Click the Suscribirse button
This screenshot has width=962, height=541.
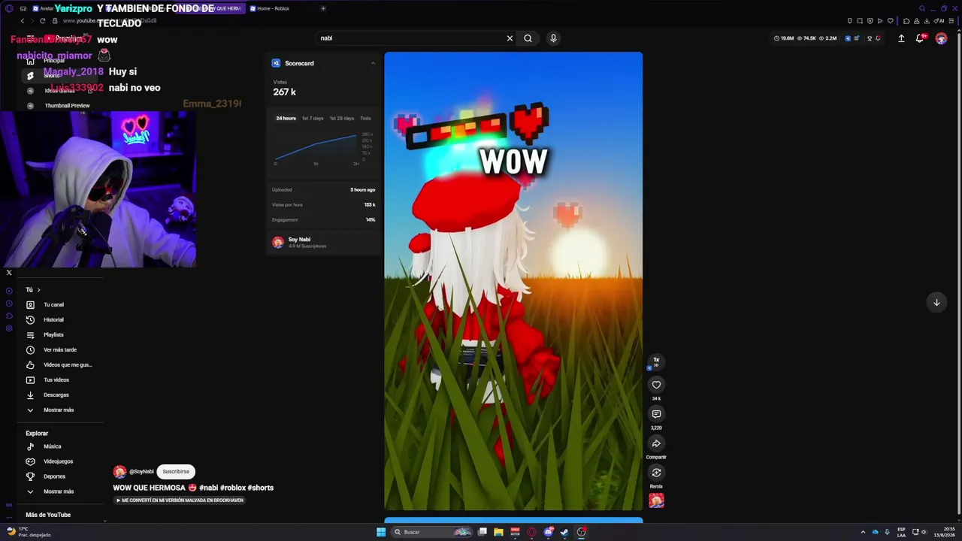[176, 472]
